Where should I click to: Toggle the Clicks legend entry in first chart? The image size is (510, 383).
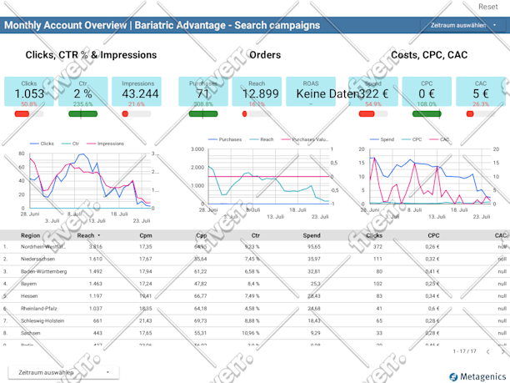[42, 144]
